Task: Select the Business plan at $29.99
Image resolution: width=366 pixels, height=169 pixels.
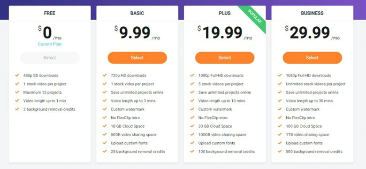Action: (x=313, y=58)
